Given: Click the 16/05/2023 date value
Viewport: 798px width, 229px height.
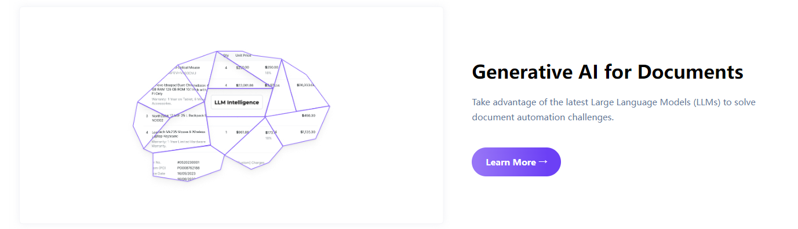Looking at the screenshot, I should (x=188, y=173).
